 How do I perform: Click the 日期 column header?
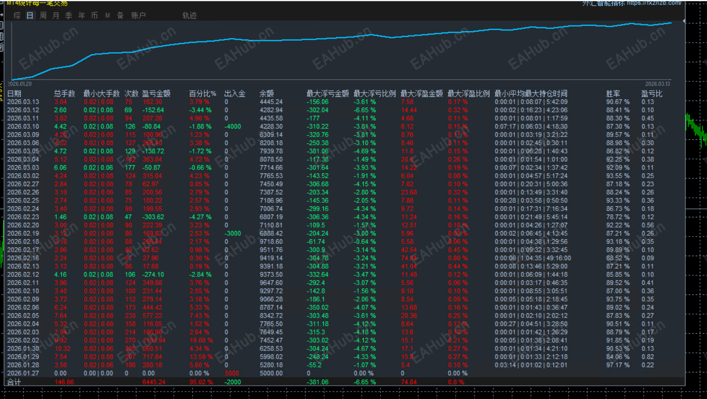pyautogui.click(x=14, y=94)
